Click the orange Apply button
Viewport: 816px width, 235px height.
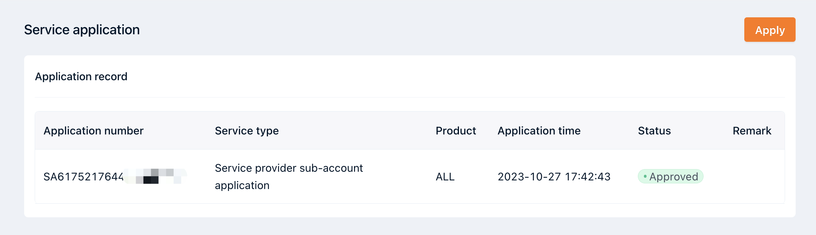[x=769, y=30]
